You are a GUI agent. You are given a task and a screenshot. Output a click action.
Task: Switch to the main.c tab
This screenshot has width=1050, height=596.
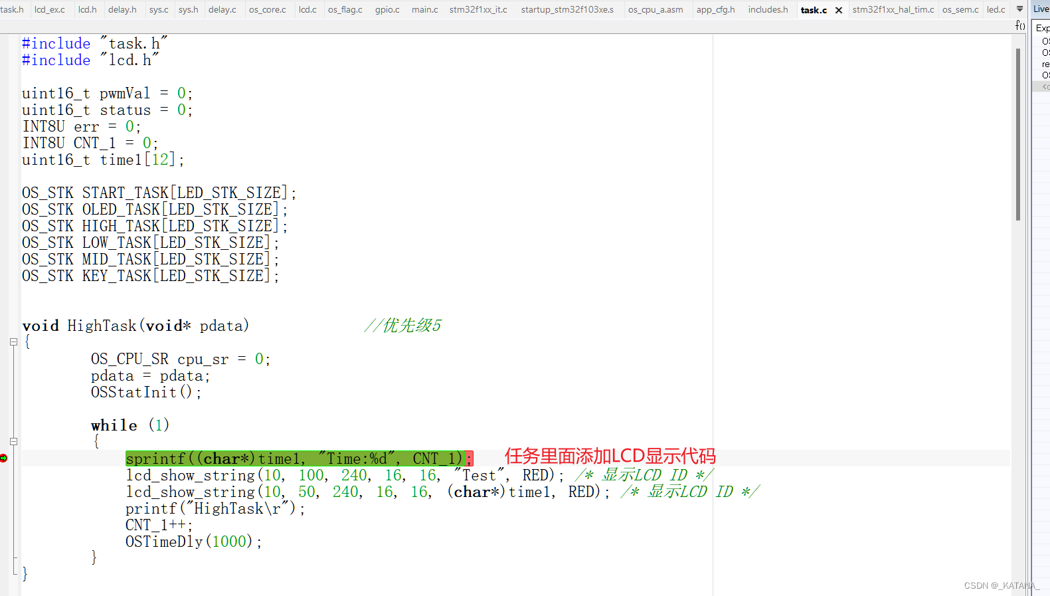pos(425,9)
